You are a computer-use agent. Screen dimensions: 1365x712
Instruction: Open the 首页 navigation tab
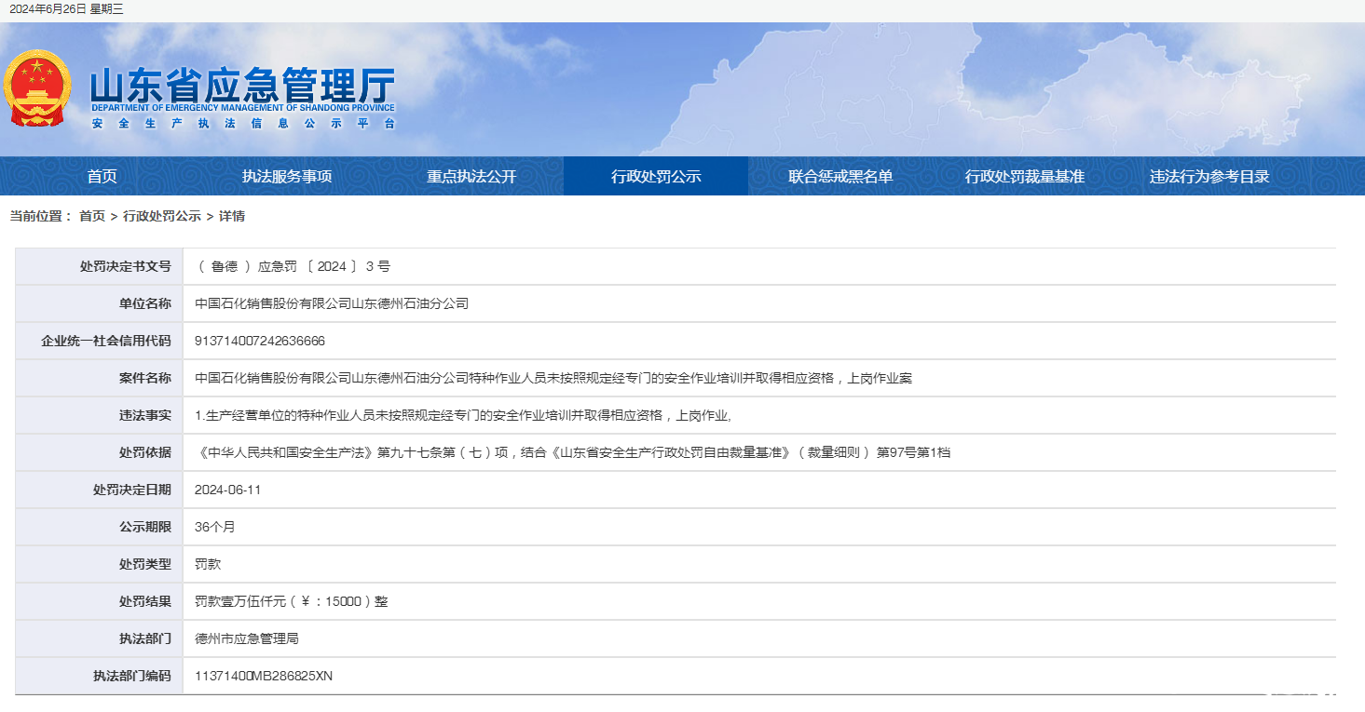(x=102, y=176)
